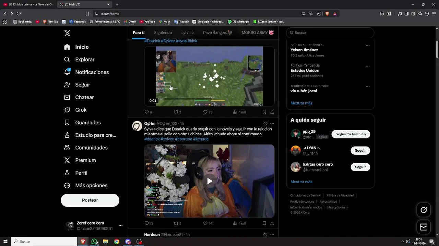Click Mostrar más under A quién seguir

pyautogui.click(x=301, y=182)
